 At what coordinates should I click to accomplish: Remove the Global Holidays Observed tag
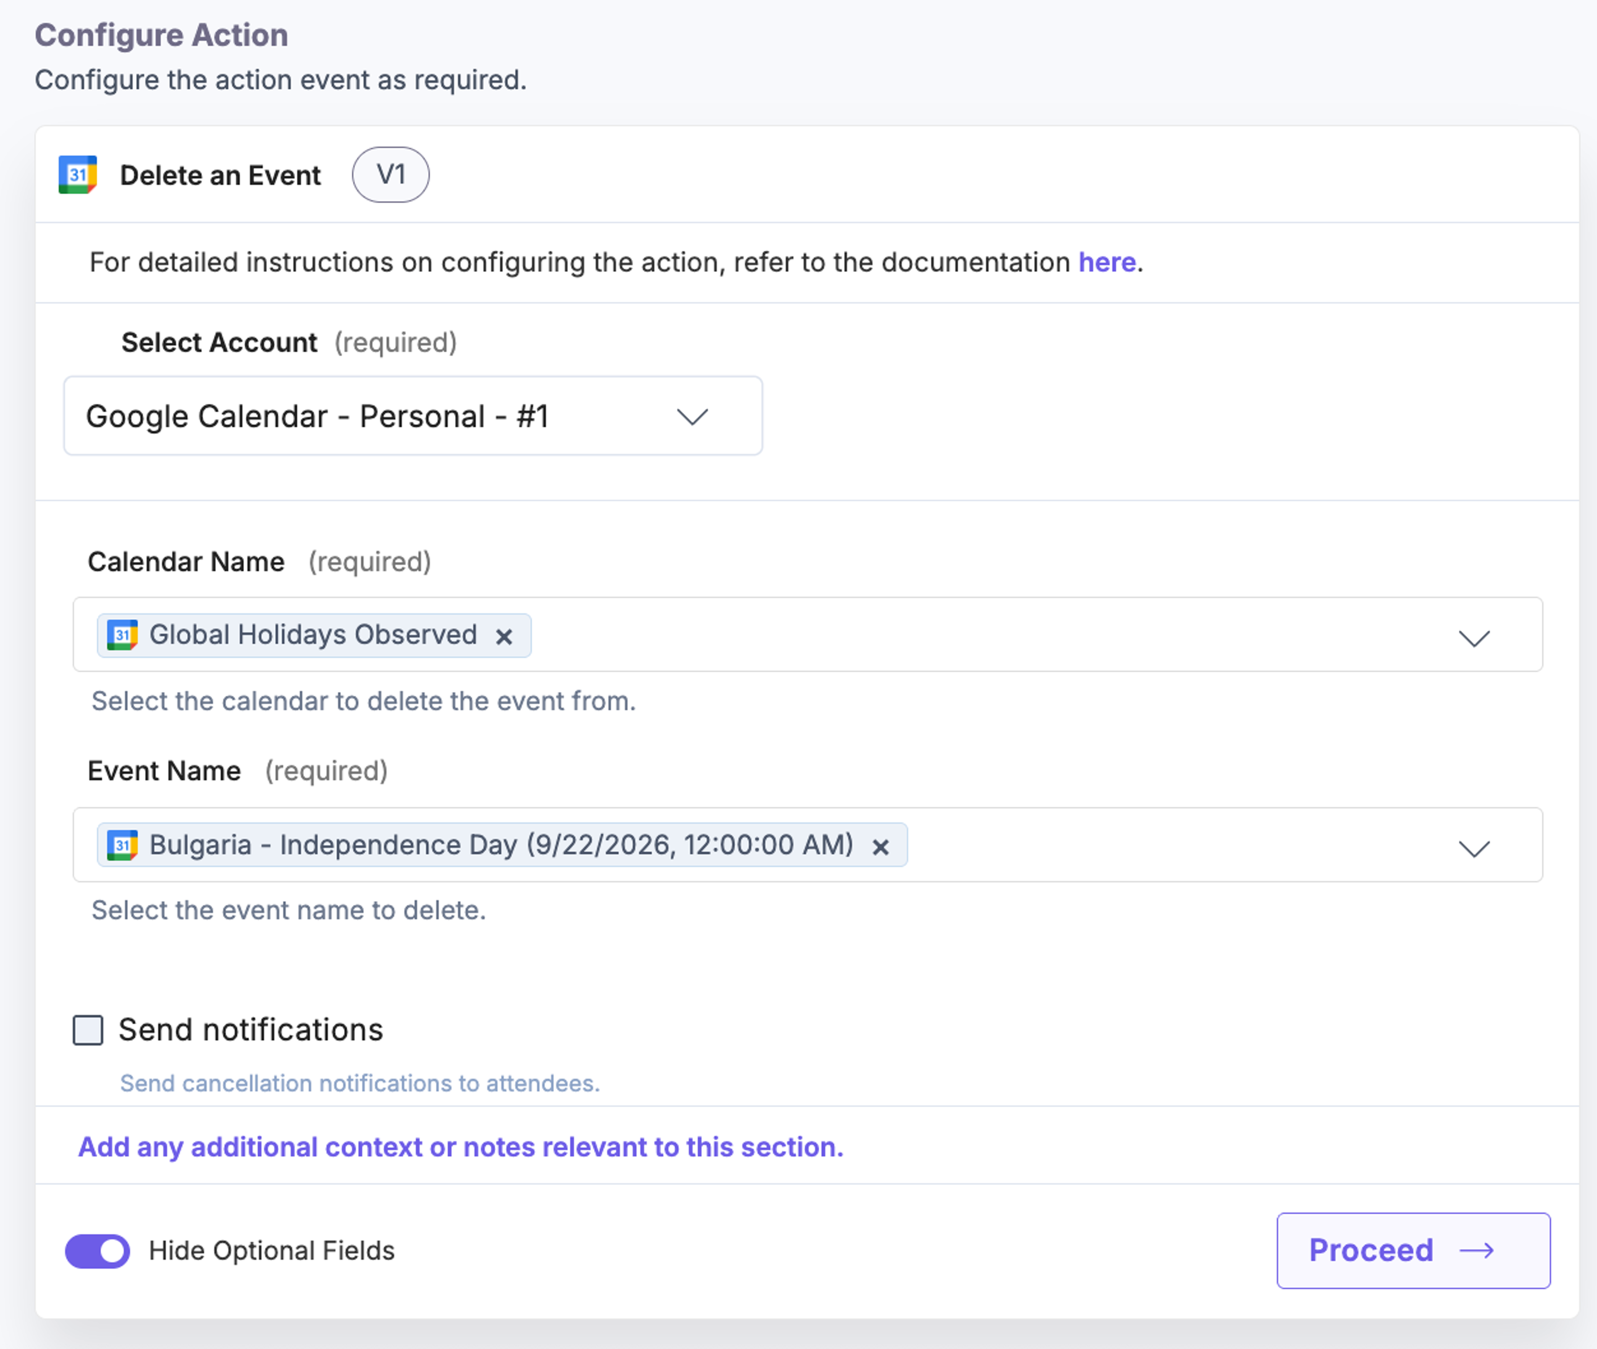tap(504, 636)
